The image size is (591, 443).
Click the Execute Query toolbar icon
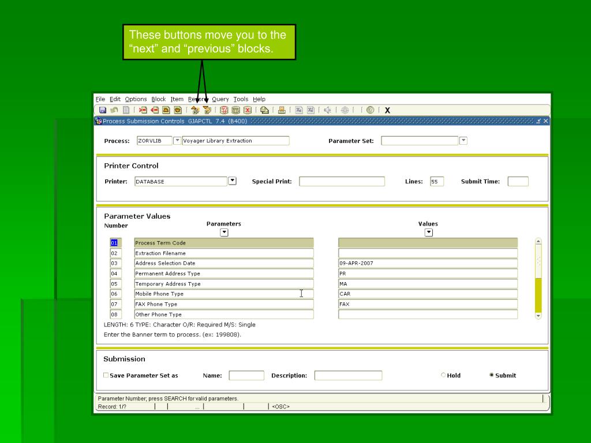(x=235, y=110)
